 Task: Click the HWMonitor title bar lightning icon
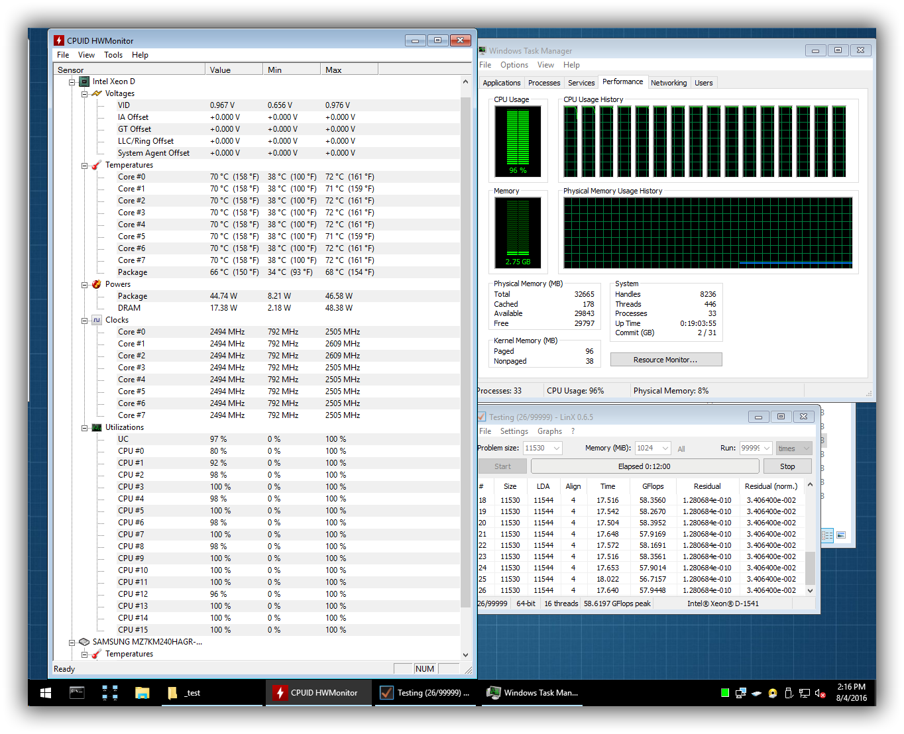coord(59,40)
